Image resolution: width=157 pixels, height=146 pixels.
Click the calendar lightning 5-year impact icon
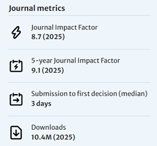(x=16, y=66)
